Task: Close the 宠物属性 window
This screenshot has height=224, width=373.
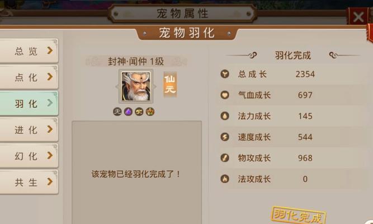Action: coord(358,17)
